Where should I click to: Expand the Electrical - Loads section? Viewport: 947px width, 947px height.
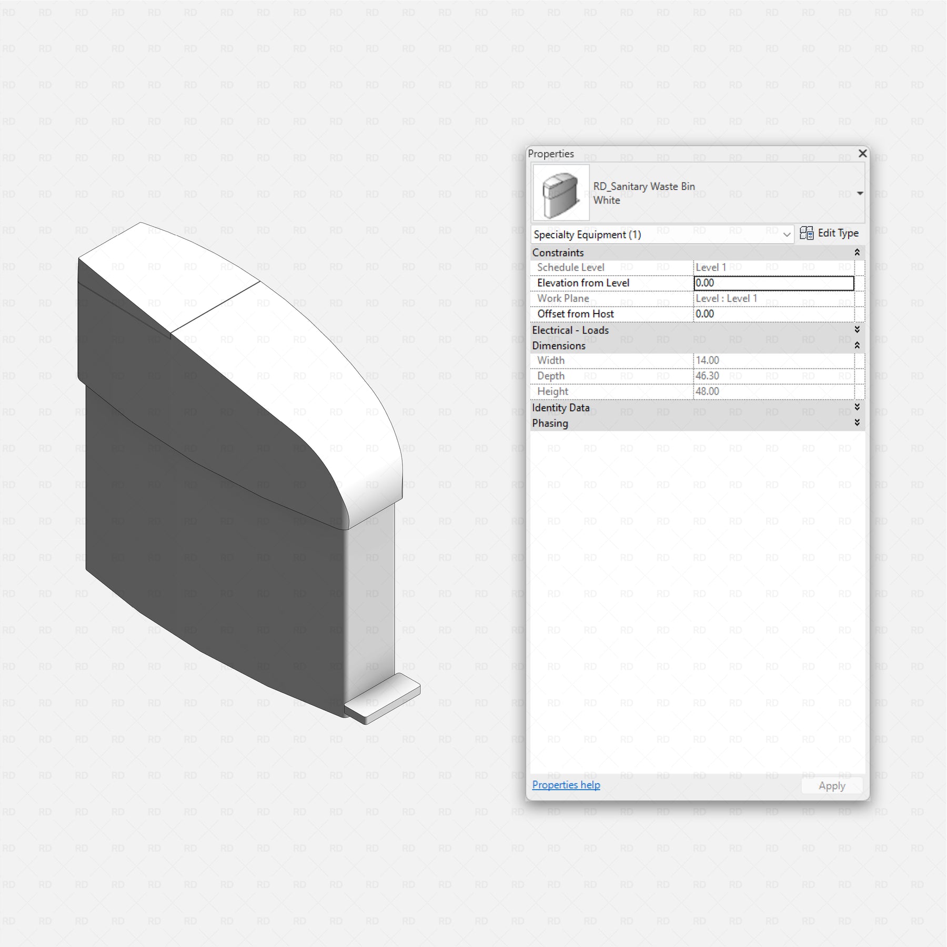pos(857,330)
